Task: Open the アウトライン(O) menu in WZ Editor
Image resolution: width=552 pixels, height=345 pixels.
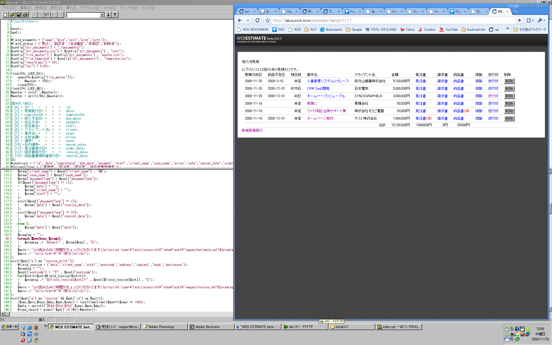Action: click(x=90, y=8)
